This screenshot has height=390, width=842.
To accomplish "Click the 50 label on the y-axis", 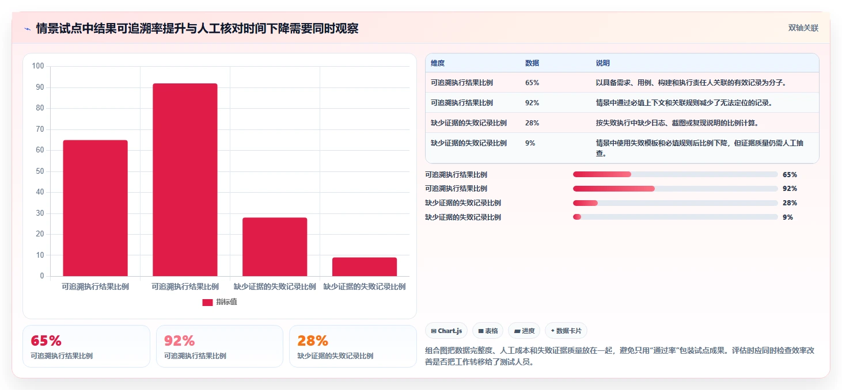I will (x=40, y=171).
